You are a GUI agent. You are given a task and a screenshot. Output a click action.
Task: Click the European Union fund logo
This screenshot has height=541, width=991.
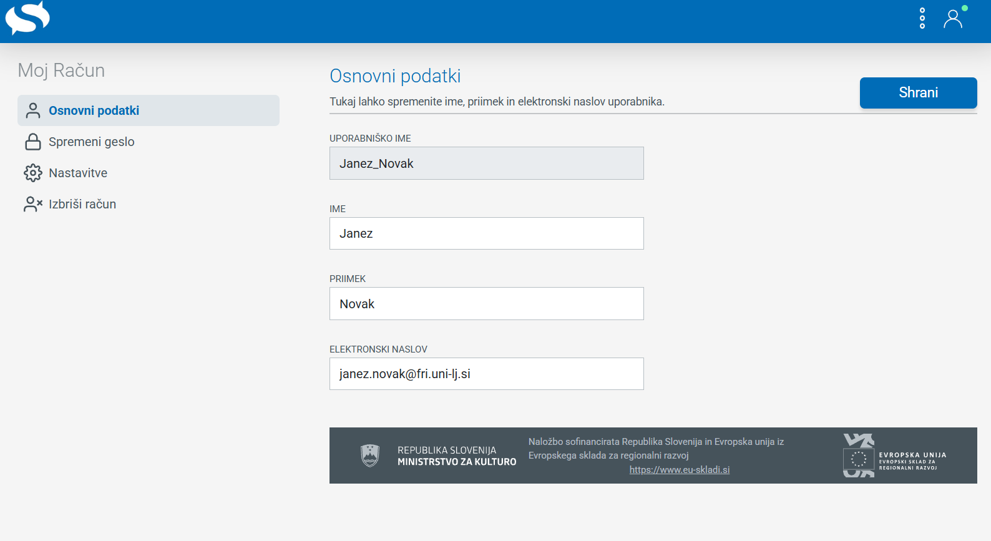click(894, 456)
